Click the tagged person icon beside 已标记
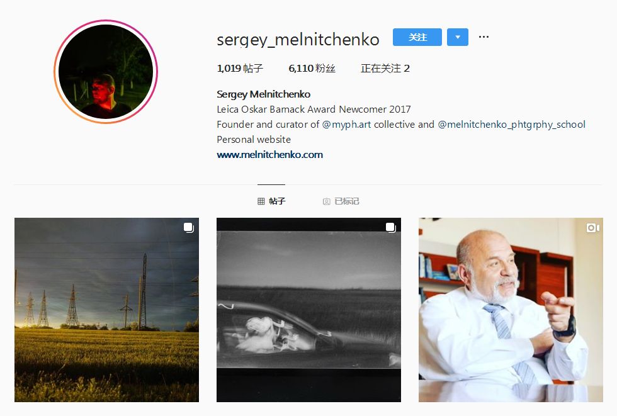 [x=326, y=202]
